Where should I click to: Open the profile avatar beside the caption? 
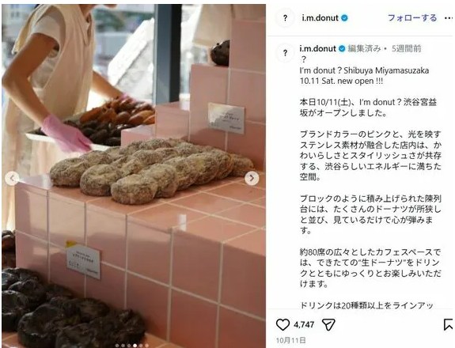285,53
